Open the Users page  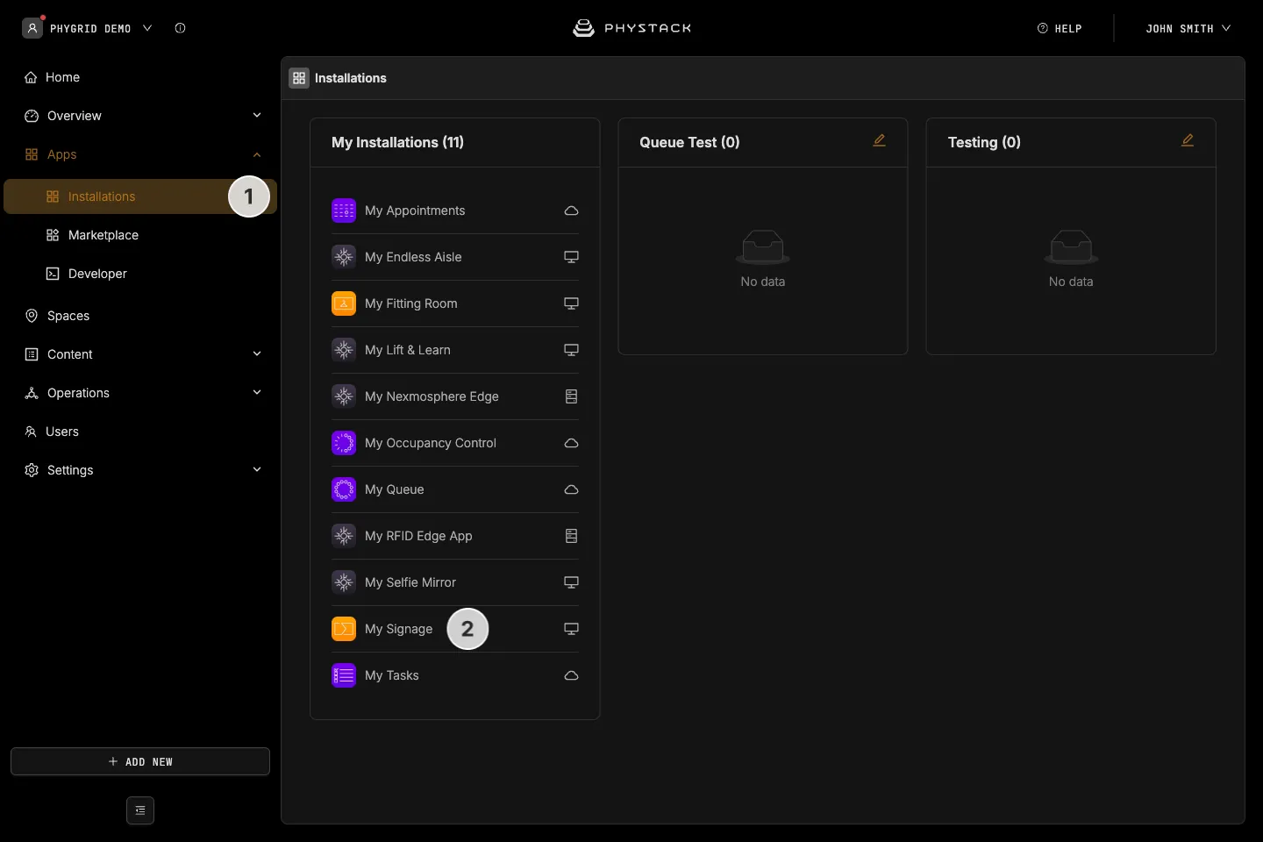click(x=140, y=432)
